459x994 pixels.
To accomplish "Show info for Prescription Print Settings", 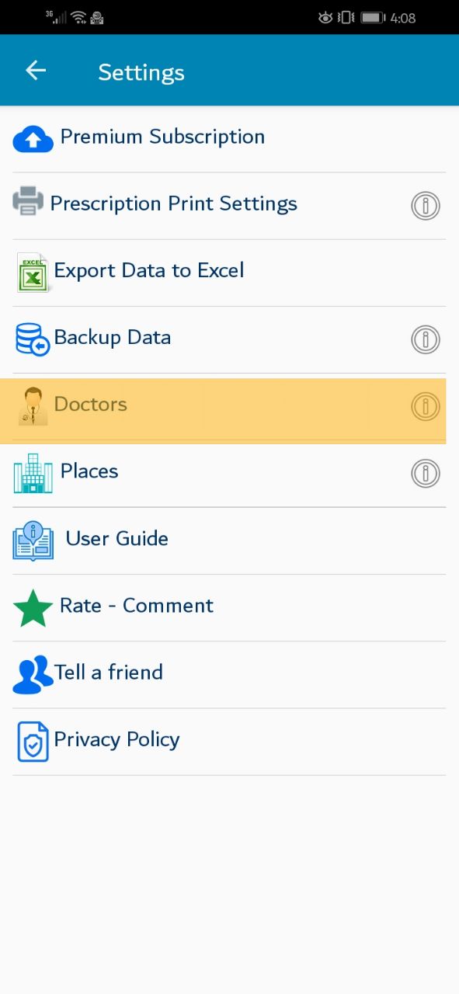I will pos(425,206).
